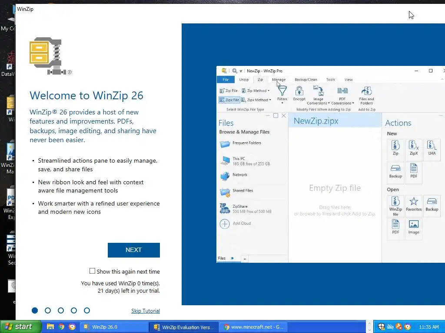Select the third tutorial page dot

61,310
